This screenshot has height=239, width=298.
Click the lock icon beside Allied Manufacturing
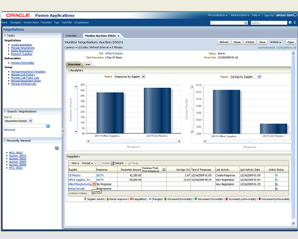(x=94, y=184)
